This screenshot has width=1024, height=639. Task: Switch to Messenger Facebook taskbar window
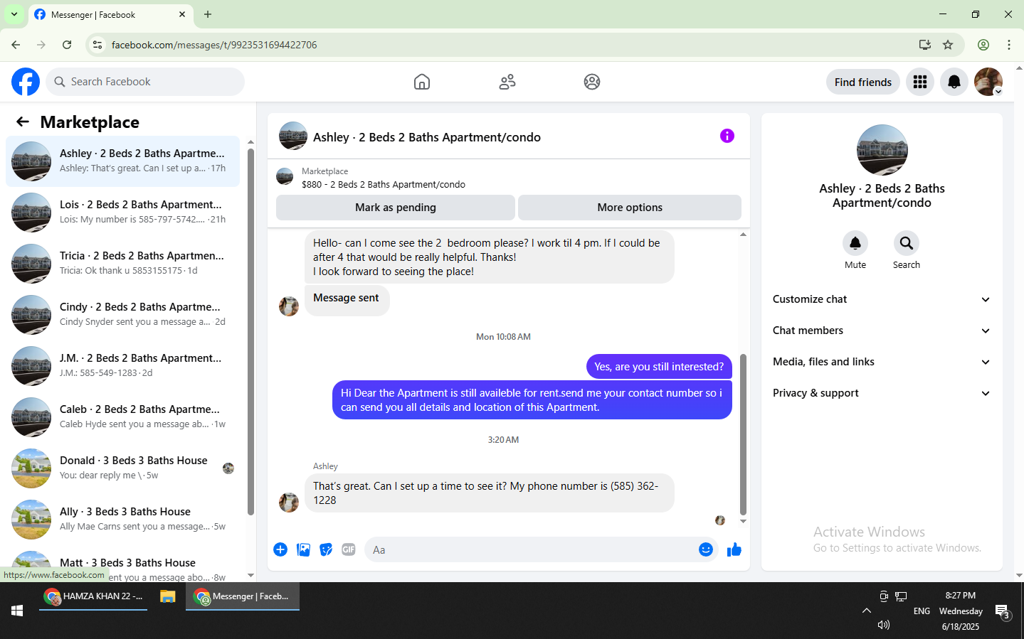pos(243,596)
